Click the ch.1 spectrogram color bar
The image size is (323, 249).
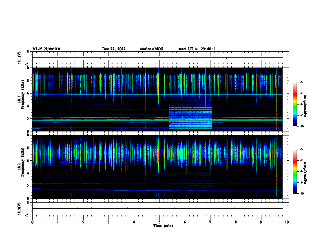point(295,104)
